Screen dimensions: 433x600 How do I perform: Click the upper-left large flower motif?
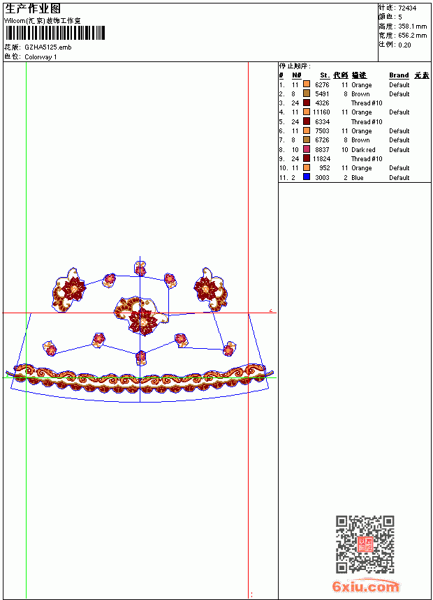tap(69, 291)
